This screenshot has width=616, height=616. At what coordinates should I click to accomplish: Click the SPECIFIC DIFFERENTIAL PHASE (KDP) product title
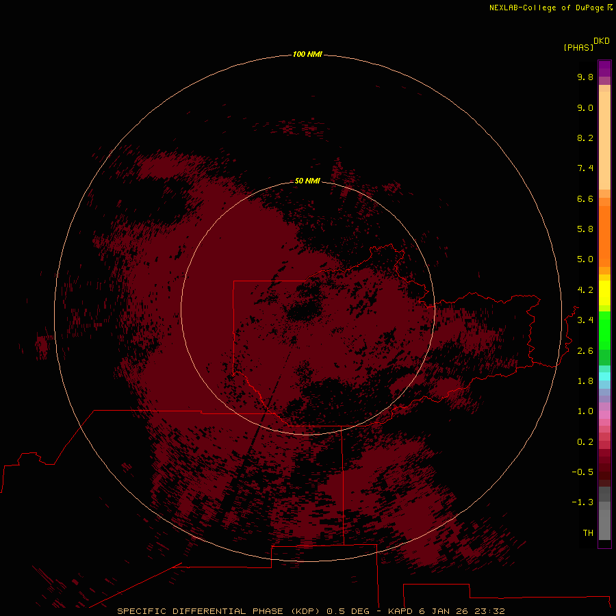point(218,611)
